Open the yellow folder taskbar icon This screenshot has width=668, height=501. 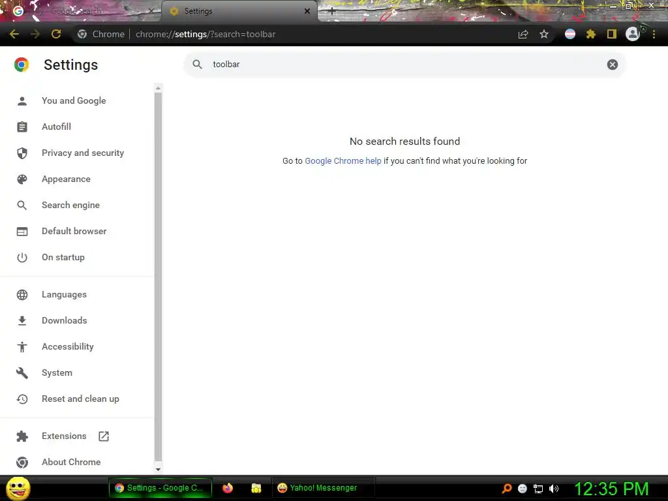[256, 488]
